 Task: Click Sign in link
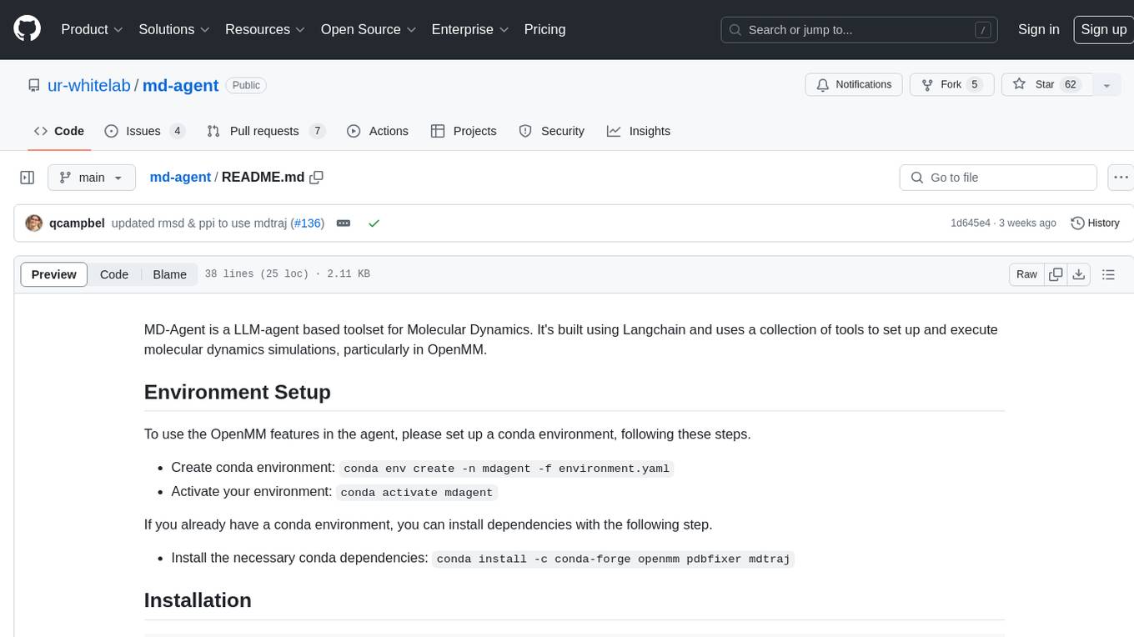(1038, 29)
